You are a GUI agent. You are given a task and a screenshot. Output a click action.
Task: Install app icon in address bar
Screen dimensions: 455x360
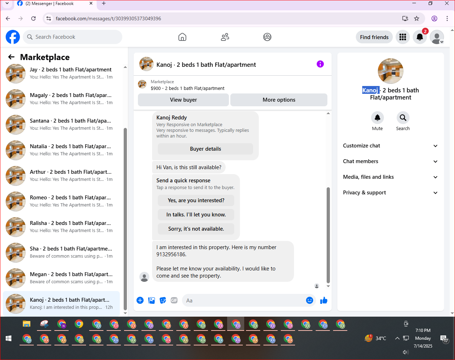[405, 18]
